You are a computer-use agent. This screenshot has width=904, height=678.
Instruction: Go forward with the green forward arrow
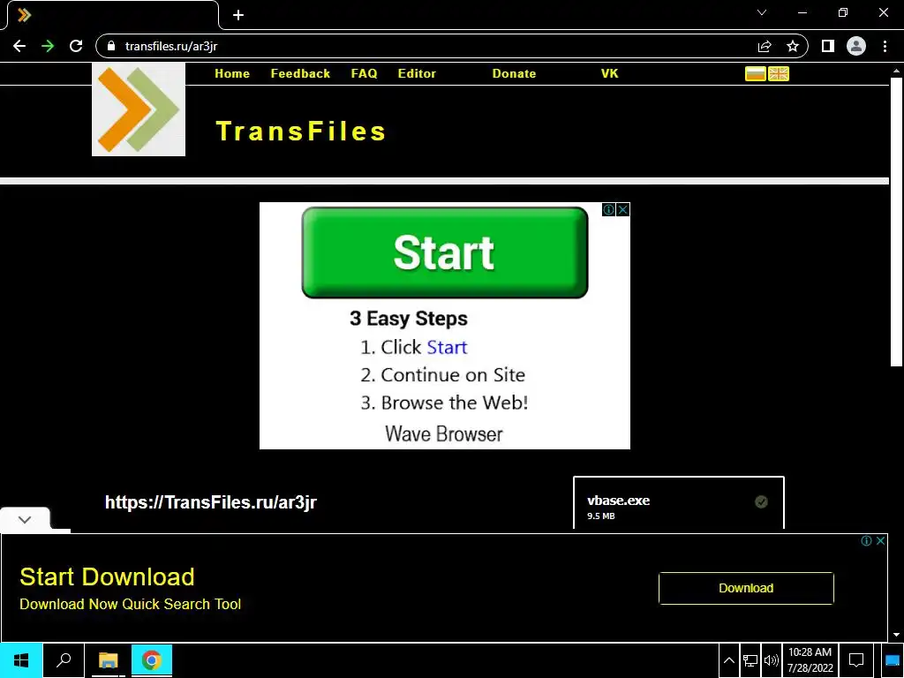pyautogui.click(x=48, y=46)
